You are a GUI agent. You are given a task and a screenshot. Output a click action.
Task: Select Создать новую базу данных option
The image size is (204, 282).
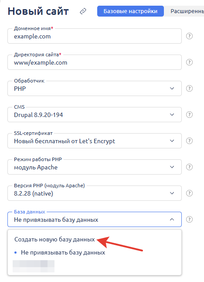coord(54,239)
